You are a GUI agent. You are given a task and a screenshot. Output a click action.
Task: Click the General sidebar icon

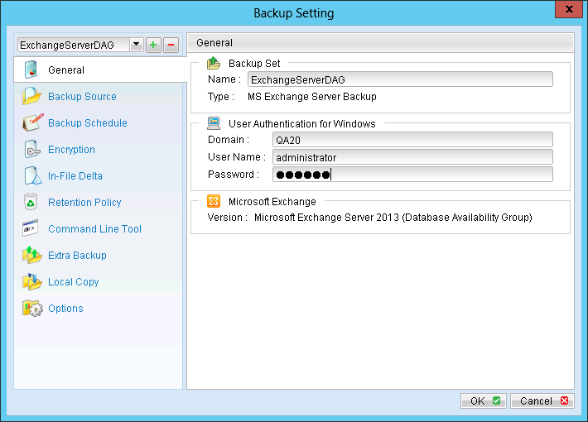(32, 70)
